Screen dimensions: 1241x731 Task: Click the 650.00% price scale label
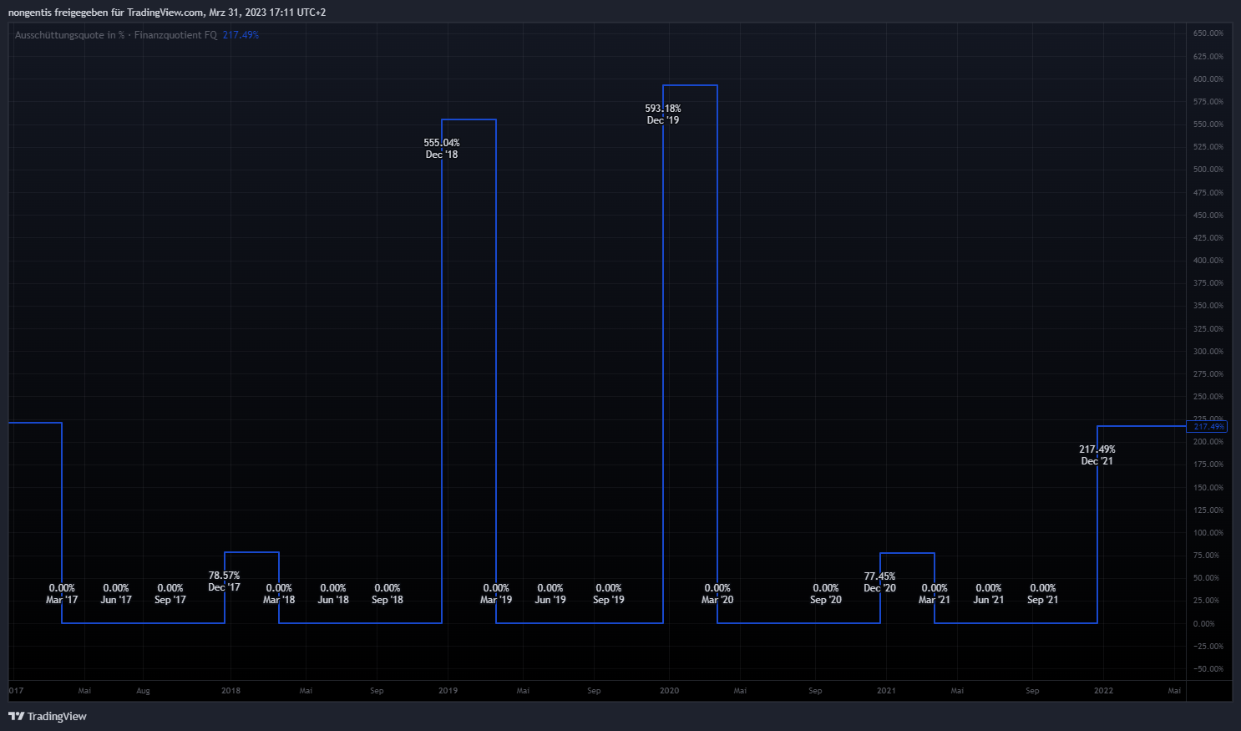(1208, 33)
